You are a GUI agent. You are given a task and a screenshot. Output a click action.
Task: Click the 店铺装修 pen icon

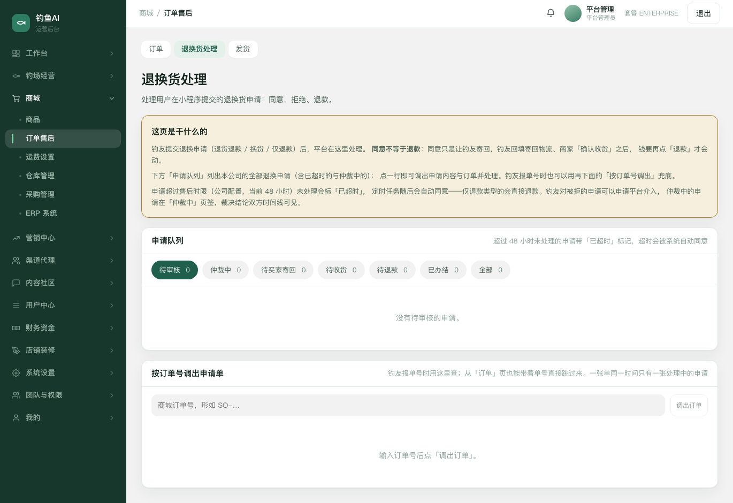pos(16,350)
